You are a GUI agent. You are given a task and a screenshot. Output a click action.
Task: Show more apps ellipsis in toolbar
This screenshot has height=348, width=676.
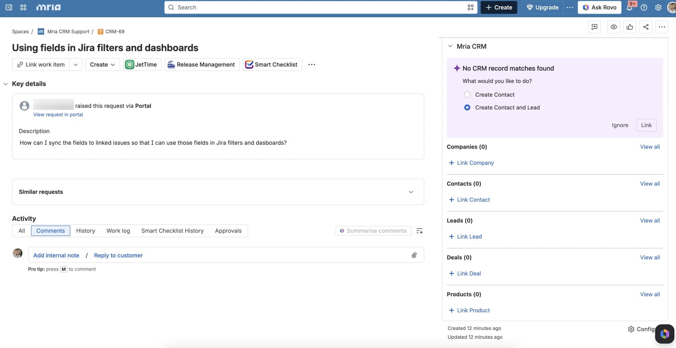point(312,65)
